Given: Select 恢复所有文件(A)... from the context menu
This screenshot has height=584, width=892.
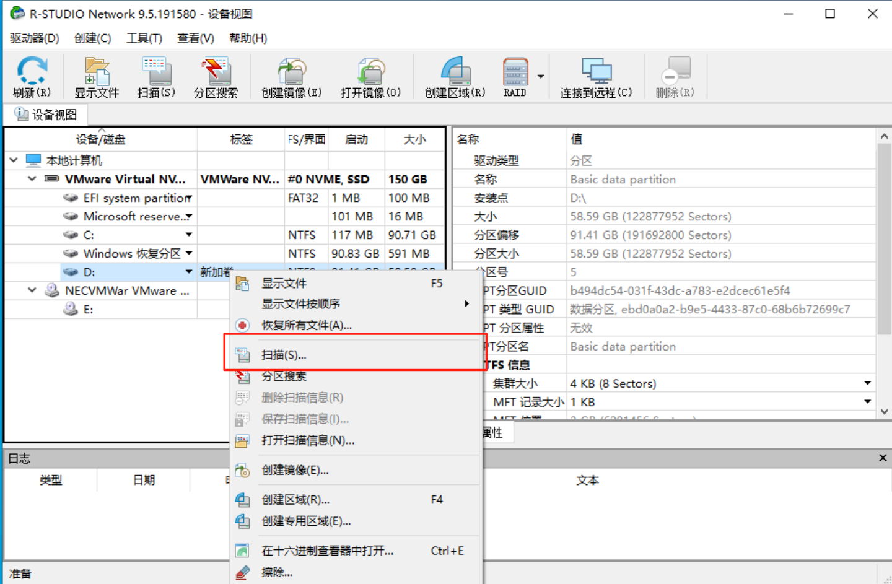Looking at the screenshot, I should [307, 325].
